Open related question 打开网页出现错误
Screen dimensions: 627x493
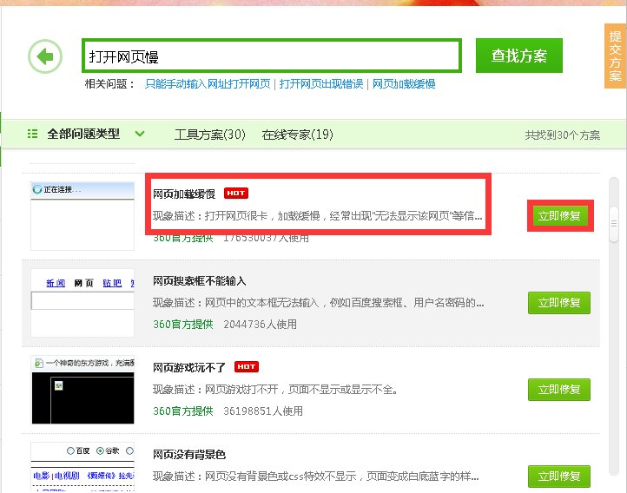click(321, 84)
